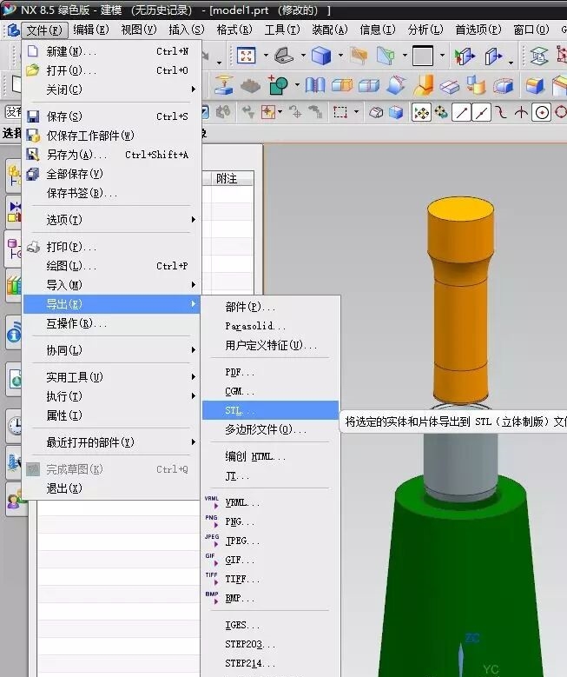Open the Assembly Navigator sidebar tab

(x=13, y=176)
